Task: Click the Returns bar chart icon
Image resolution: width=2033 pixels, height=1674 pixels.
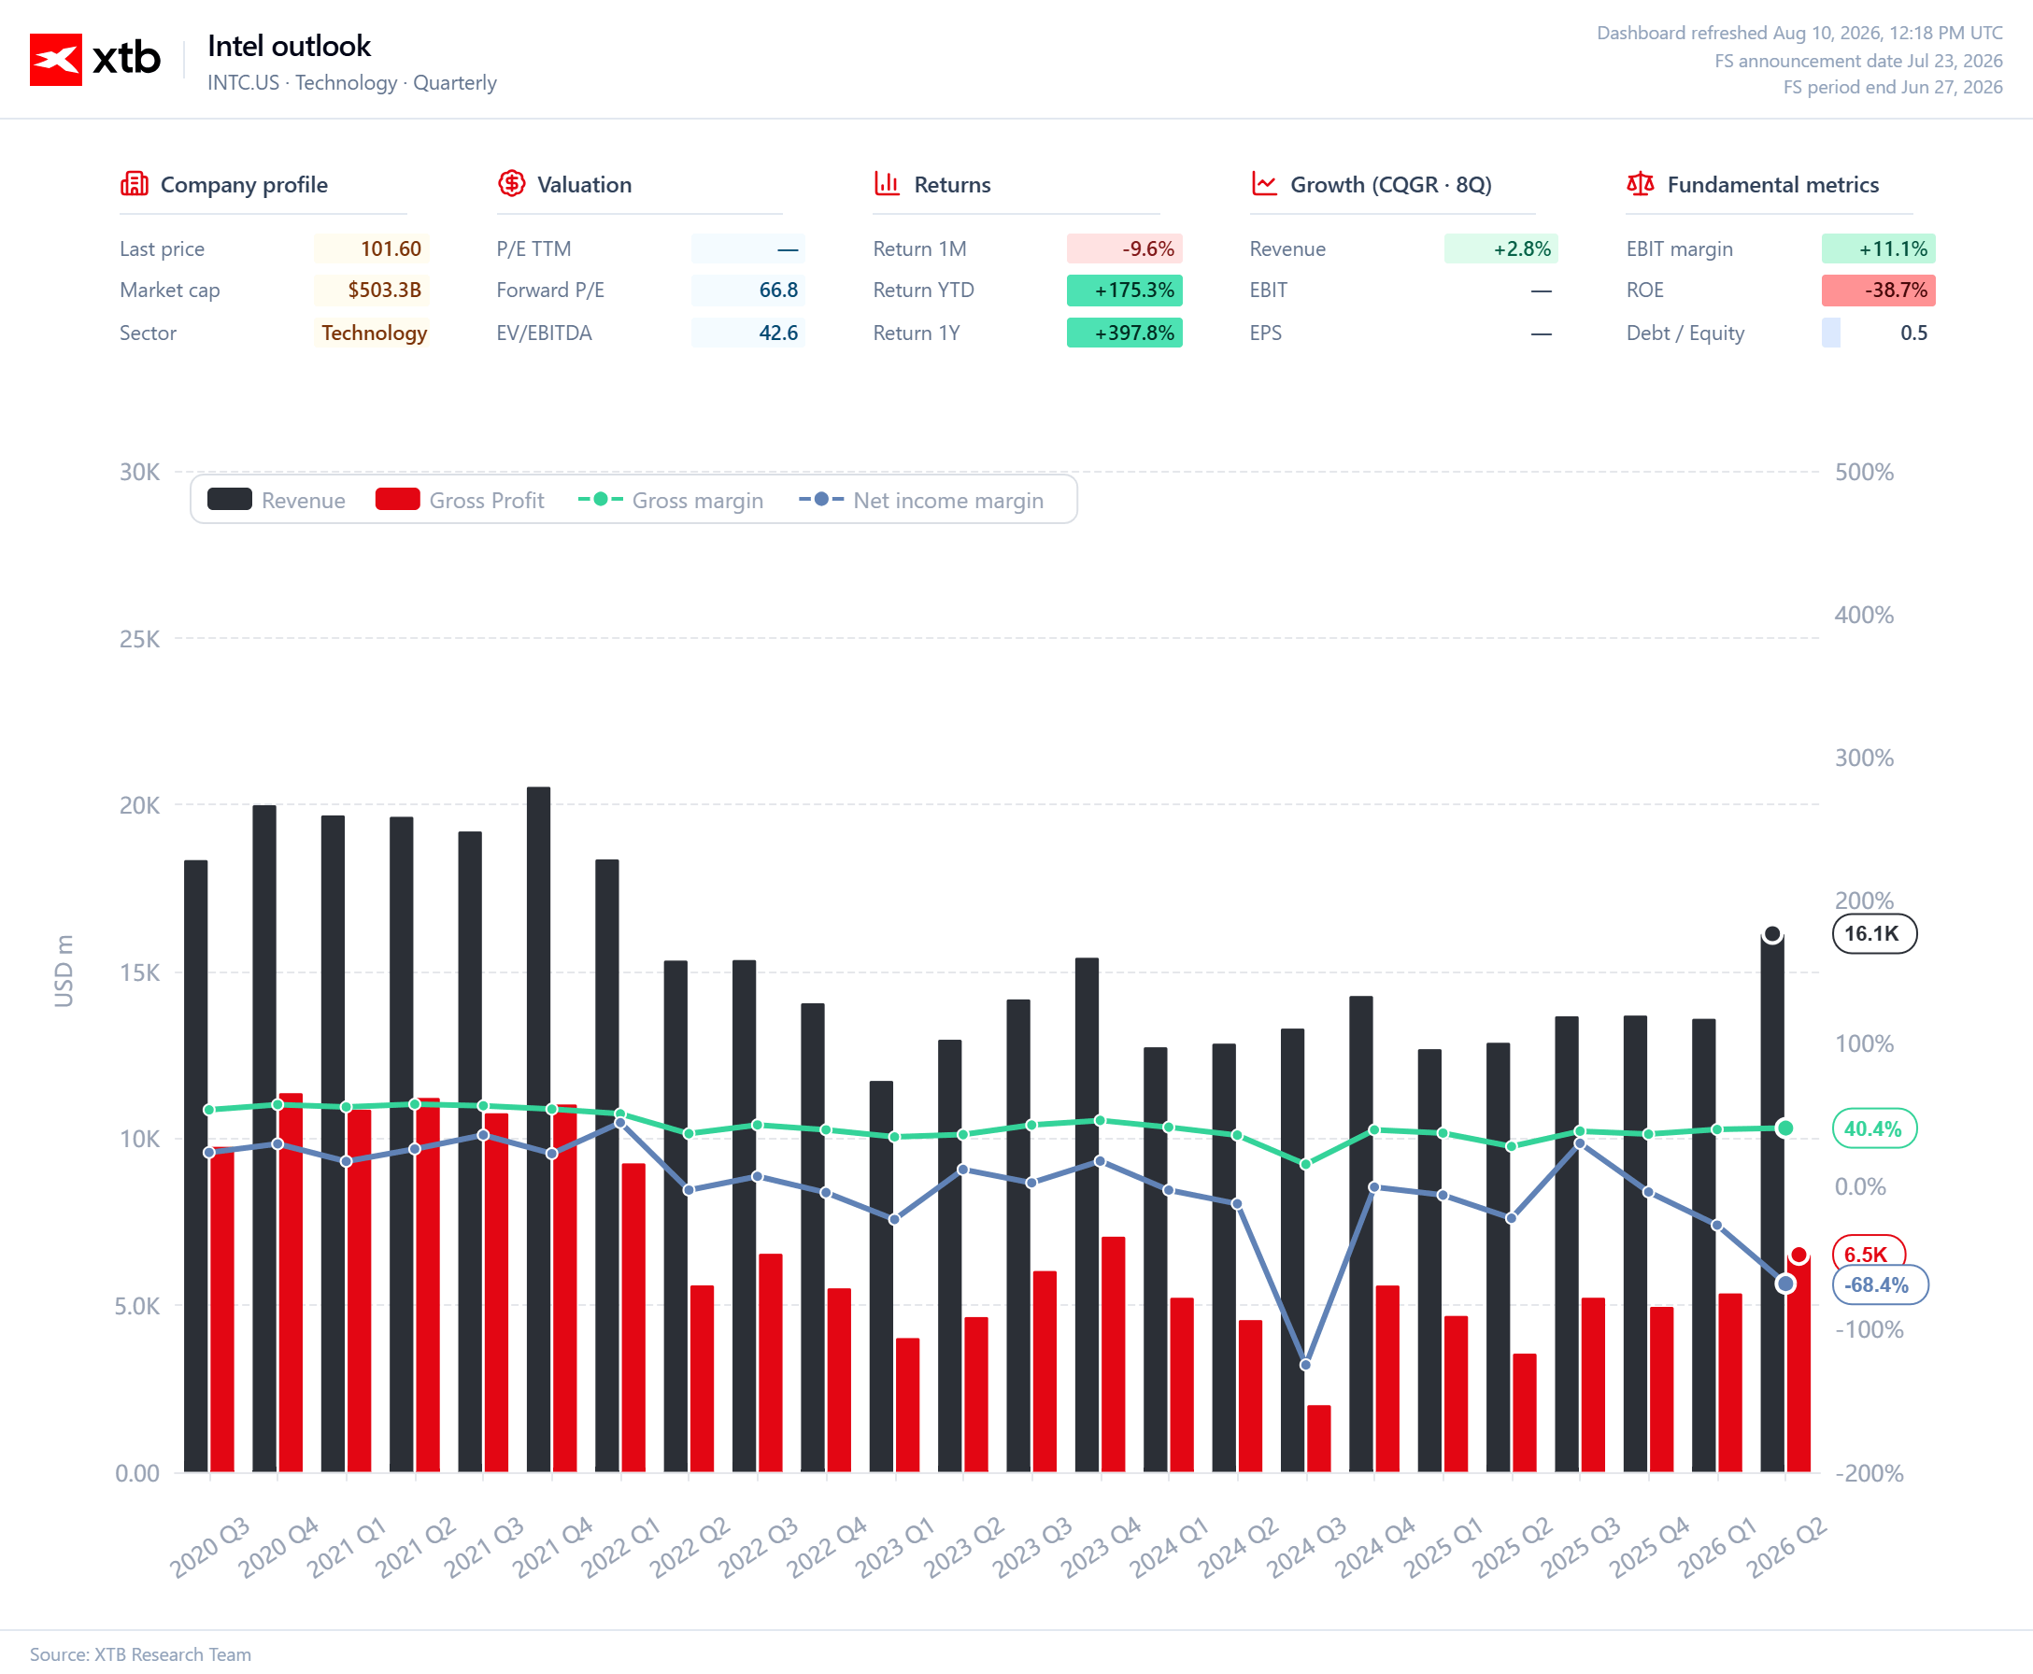Action: point(887,183)
